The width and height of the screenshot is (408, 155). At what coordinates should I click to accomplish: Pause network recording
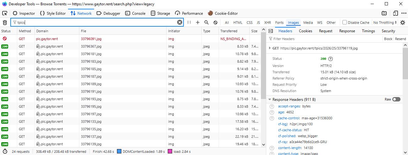point(189,23)
